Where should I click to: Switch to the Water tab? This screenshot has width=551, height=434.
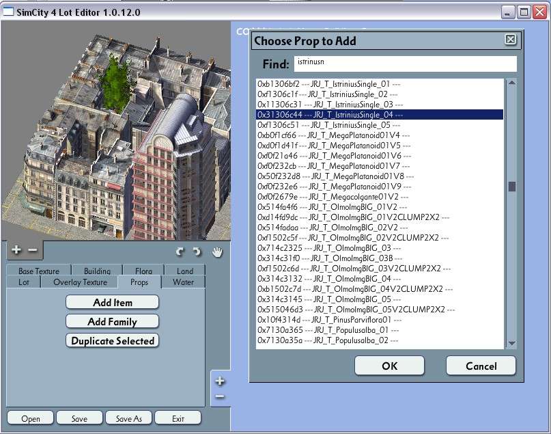[183, 282]
